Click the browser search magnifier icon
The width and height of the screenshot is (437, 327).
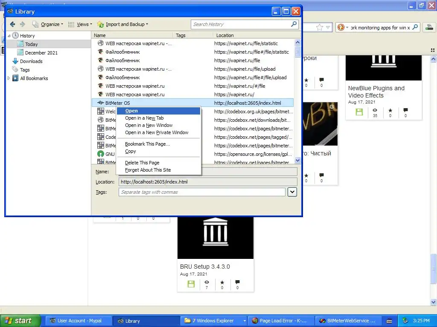[415, 27]
